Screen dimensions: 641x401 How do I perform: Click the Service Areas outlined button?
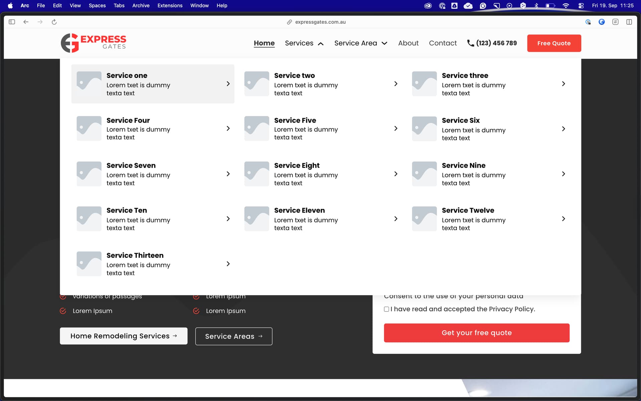point(234,336)
